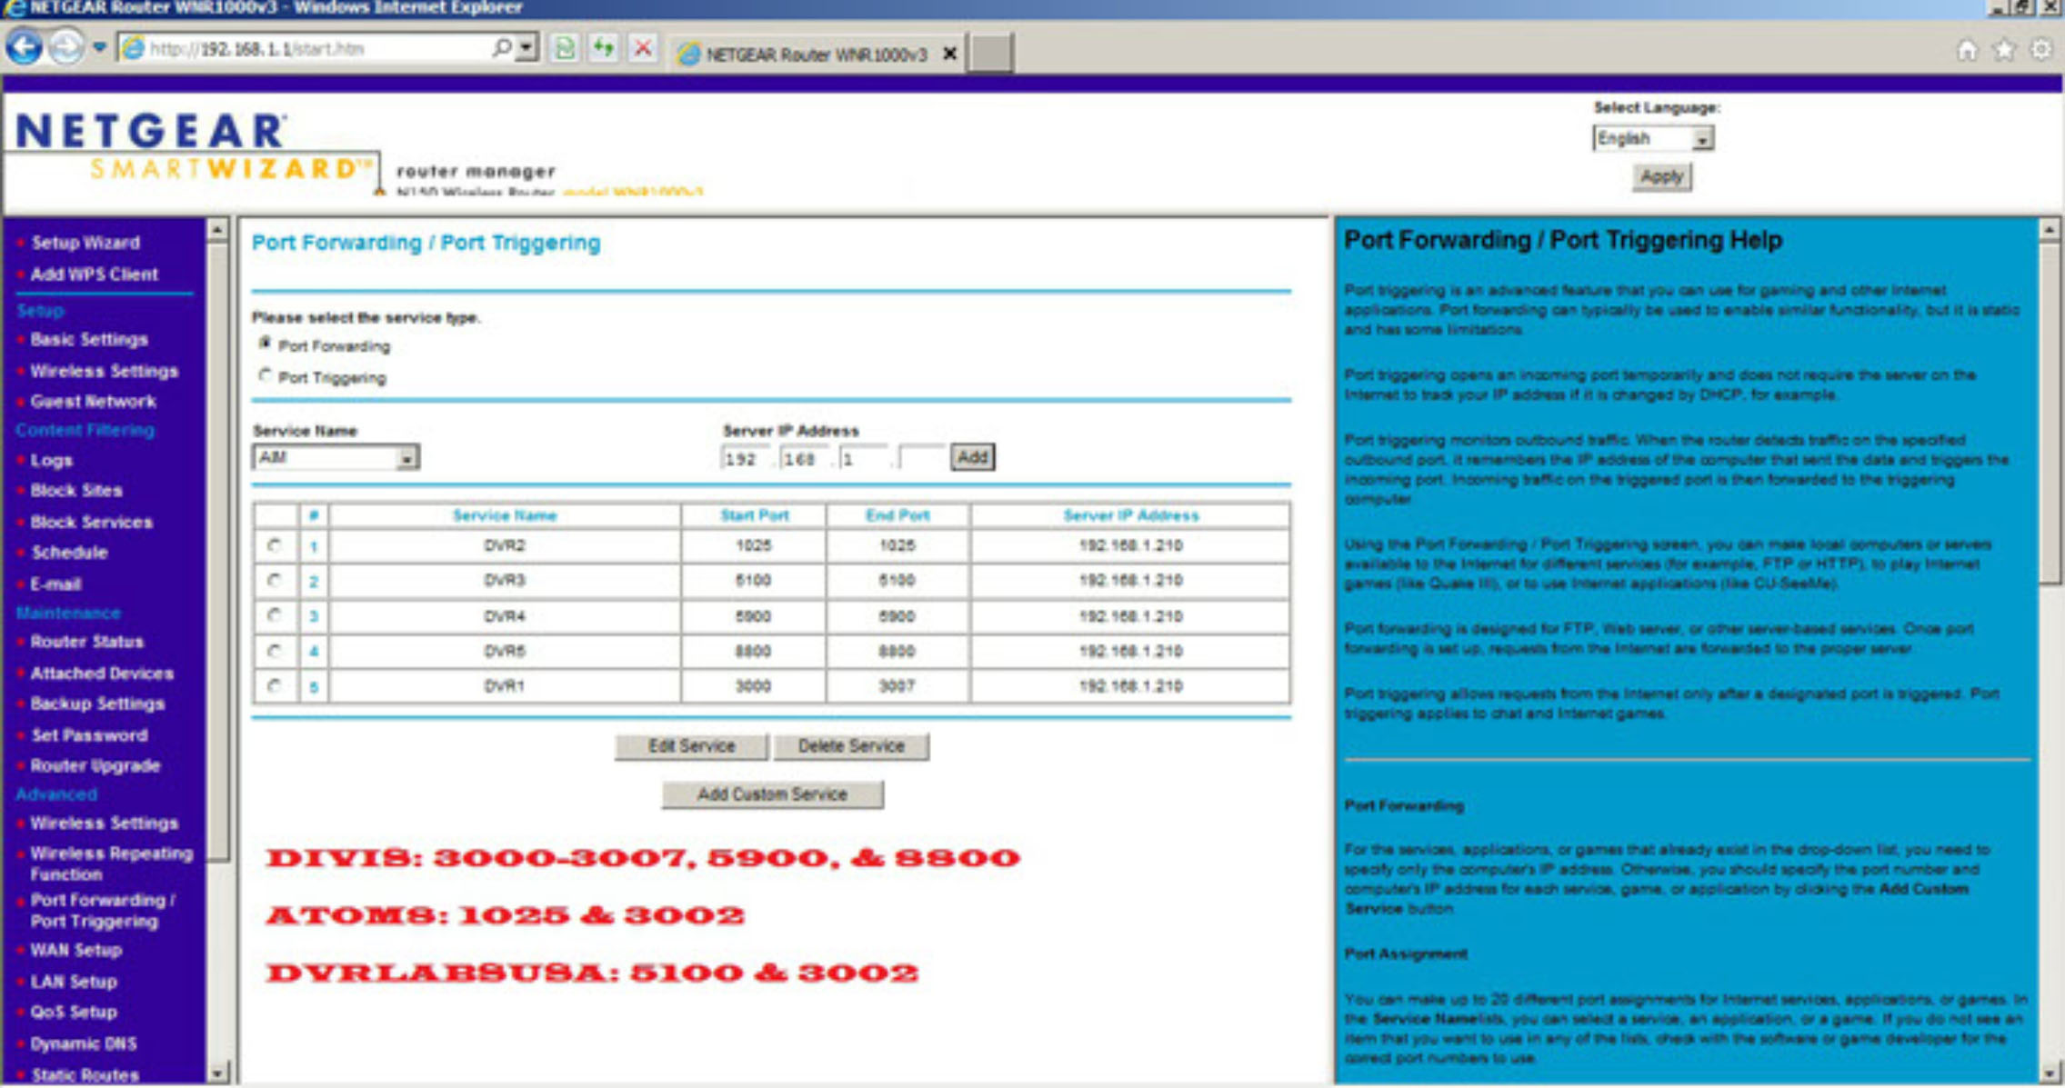Open Set Password page
This screenshot has height=1088, width=2065.
coord(89,735)
